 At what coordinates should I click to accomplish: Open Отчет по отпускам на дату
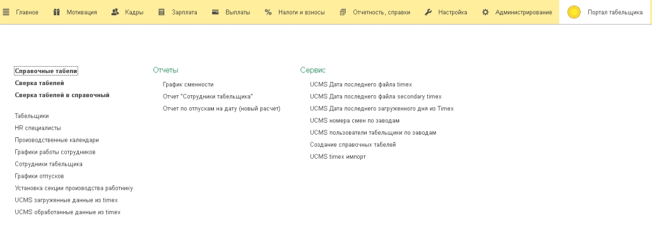pyautogui.click(x=222, y=109)
